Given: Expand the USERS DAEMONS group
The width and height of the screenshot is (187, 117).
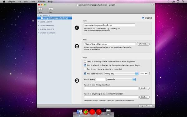Looking at the screenshot, I should click(x=39, y=26).
